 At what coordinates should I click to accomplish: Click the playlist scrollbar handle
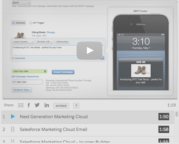click(177, 114)
